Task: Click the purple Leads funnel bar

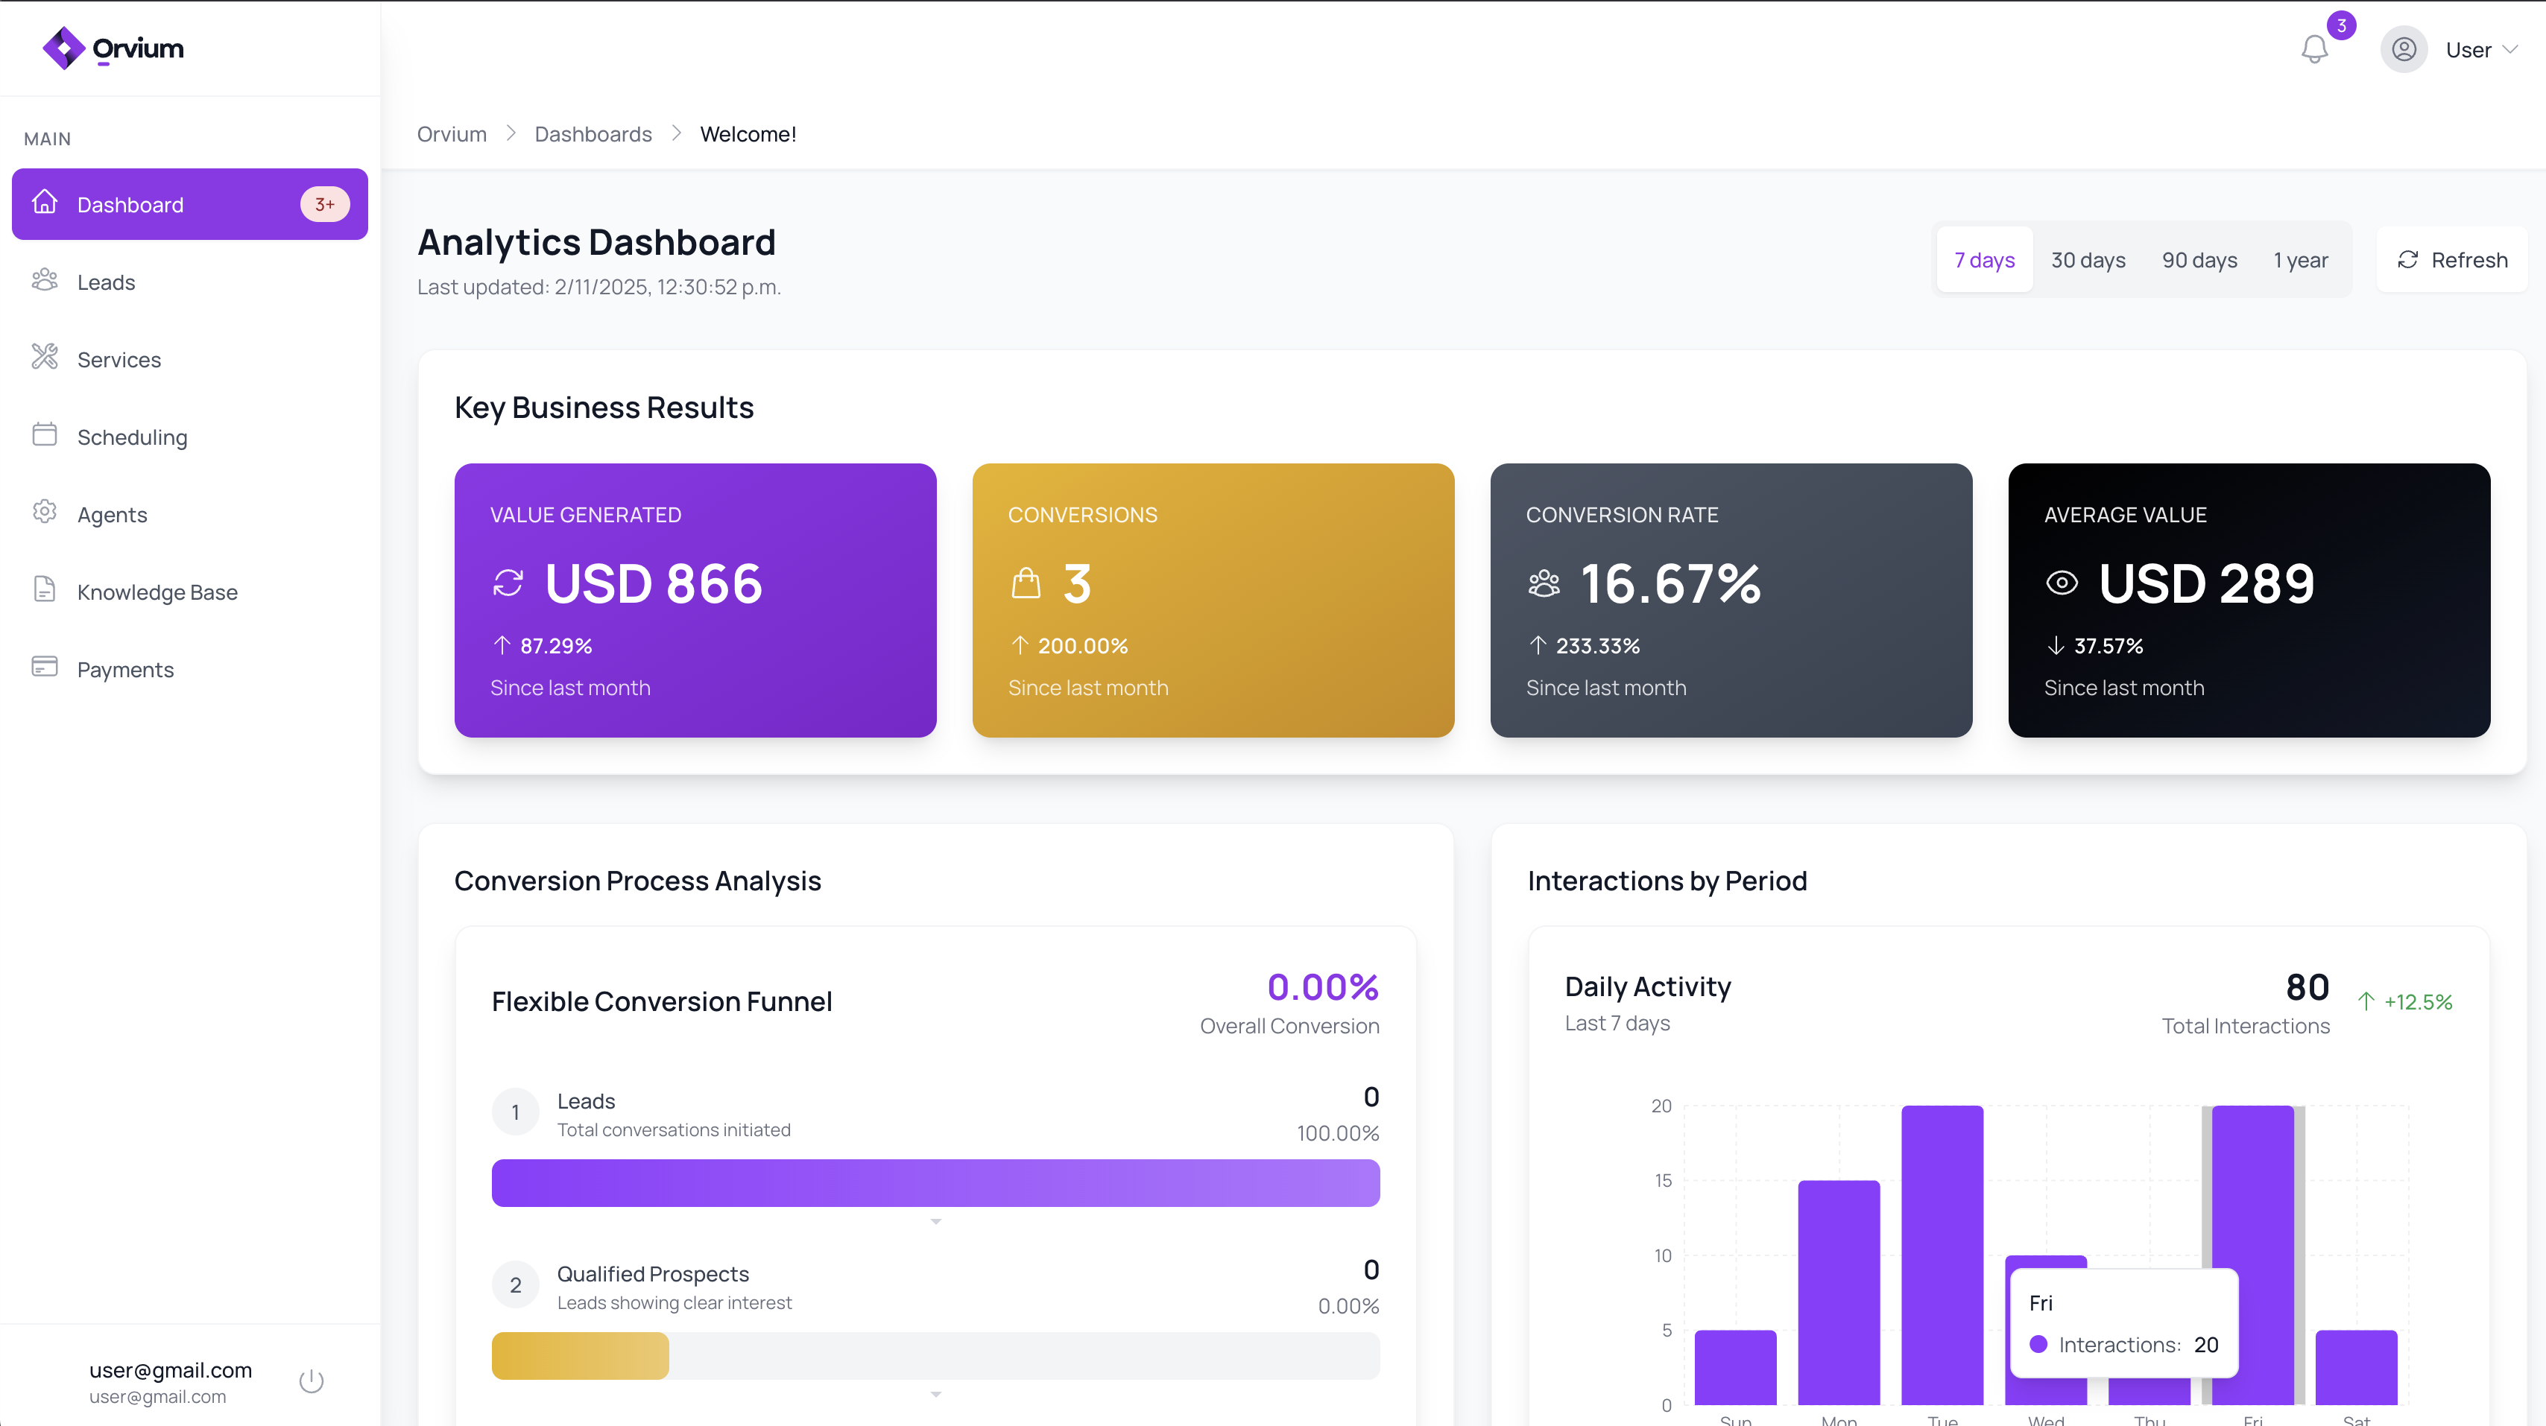Action: pos(935,1183)
